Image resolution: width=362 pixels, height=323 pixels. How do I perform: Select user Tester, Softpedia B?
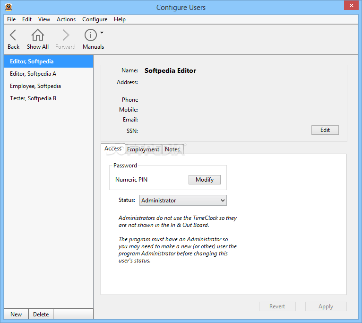49,98
